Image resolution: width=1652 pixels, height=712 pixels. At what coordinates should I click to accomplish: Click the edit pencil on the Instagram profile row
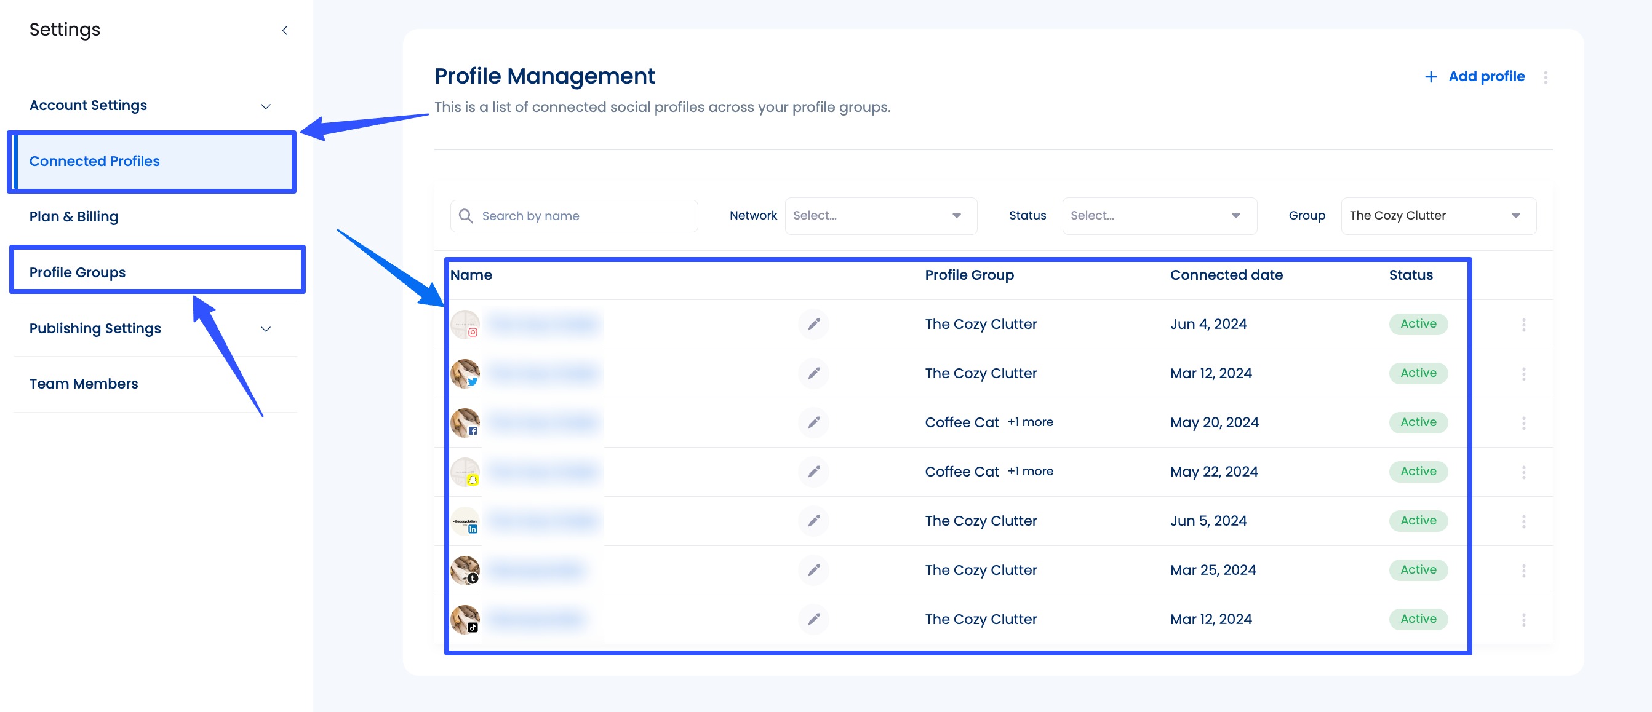pos(813,323)
